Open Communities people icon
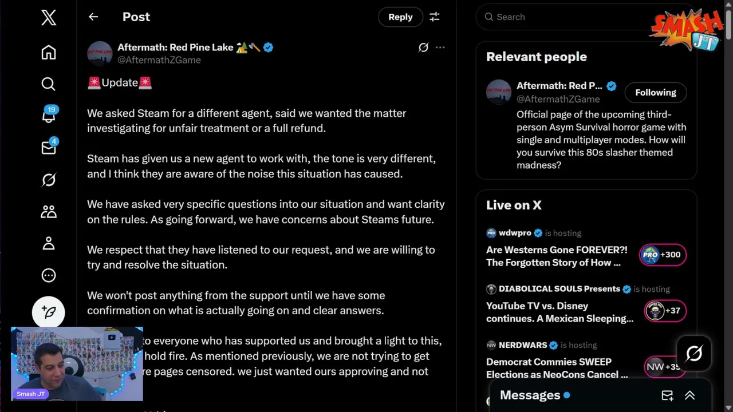 tap(49, 212)
